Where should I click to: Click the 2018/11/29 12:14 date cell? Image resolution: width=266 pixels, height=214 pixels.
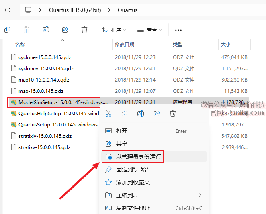tap(135, 80)
